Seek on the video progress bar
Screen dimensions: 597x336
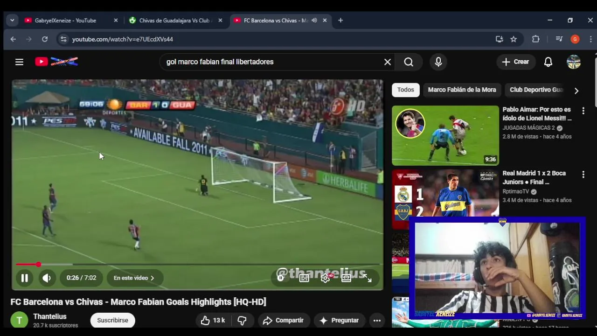197,265
